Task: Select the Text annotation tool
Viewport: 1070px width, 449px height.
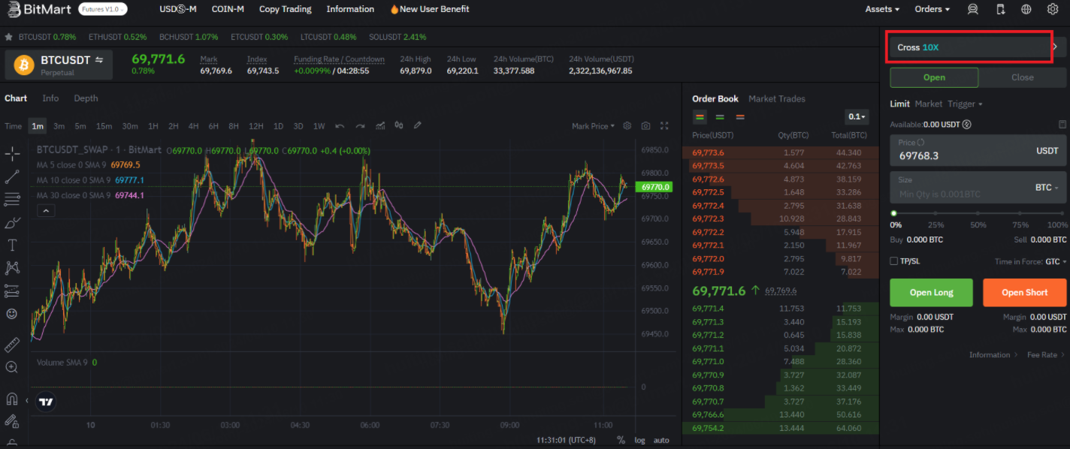Action: [x=11, y=245]
